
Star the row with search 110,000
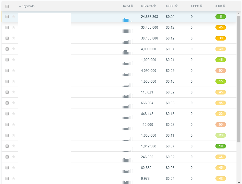[14, 124]
